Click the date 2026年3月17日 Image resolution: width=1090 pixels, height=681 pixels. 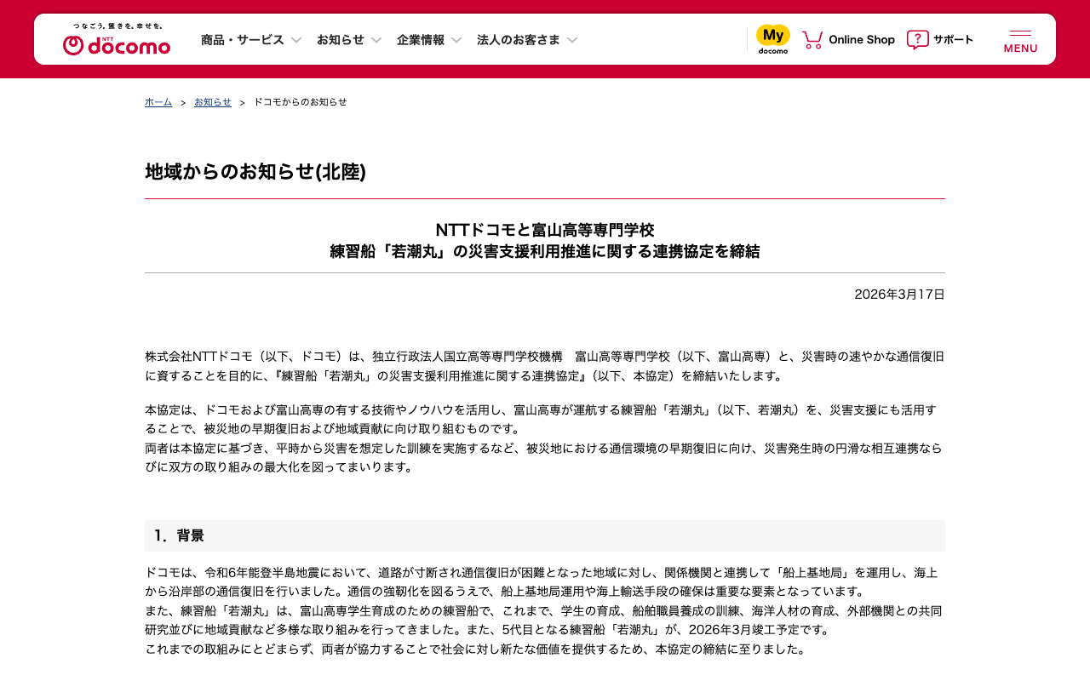coord(900,295)
